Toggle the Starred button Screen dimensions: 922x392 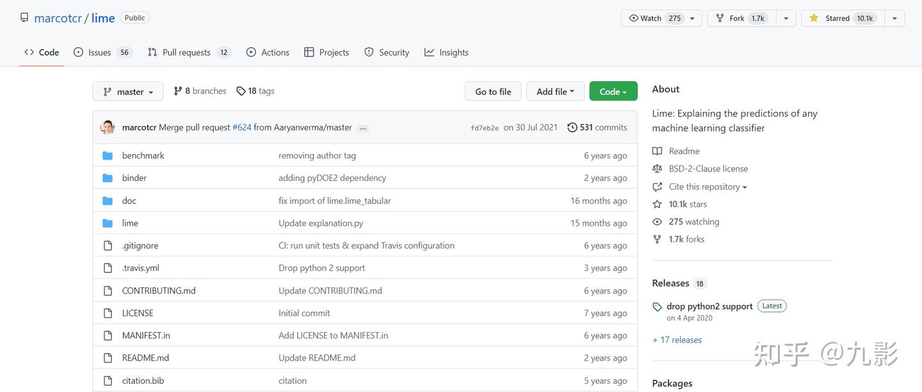point(843,18)
